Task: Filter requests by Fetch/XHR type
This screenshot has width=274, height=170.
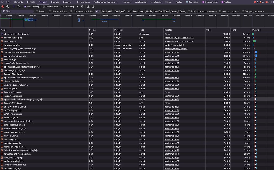Action: 106,11
